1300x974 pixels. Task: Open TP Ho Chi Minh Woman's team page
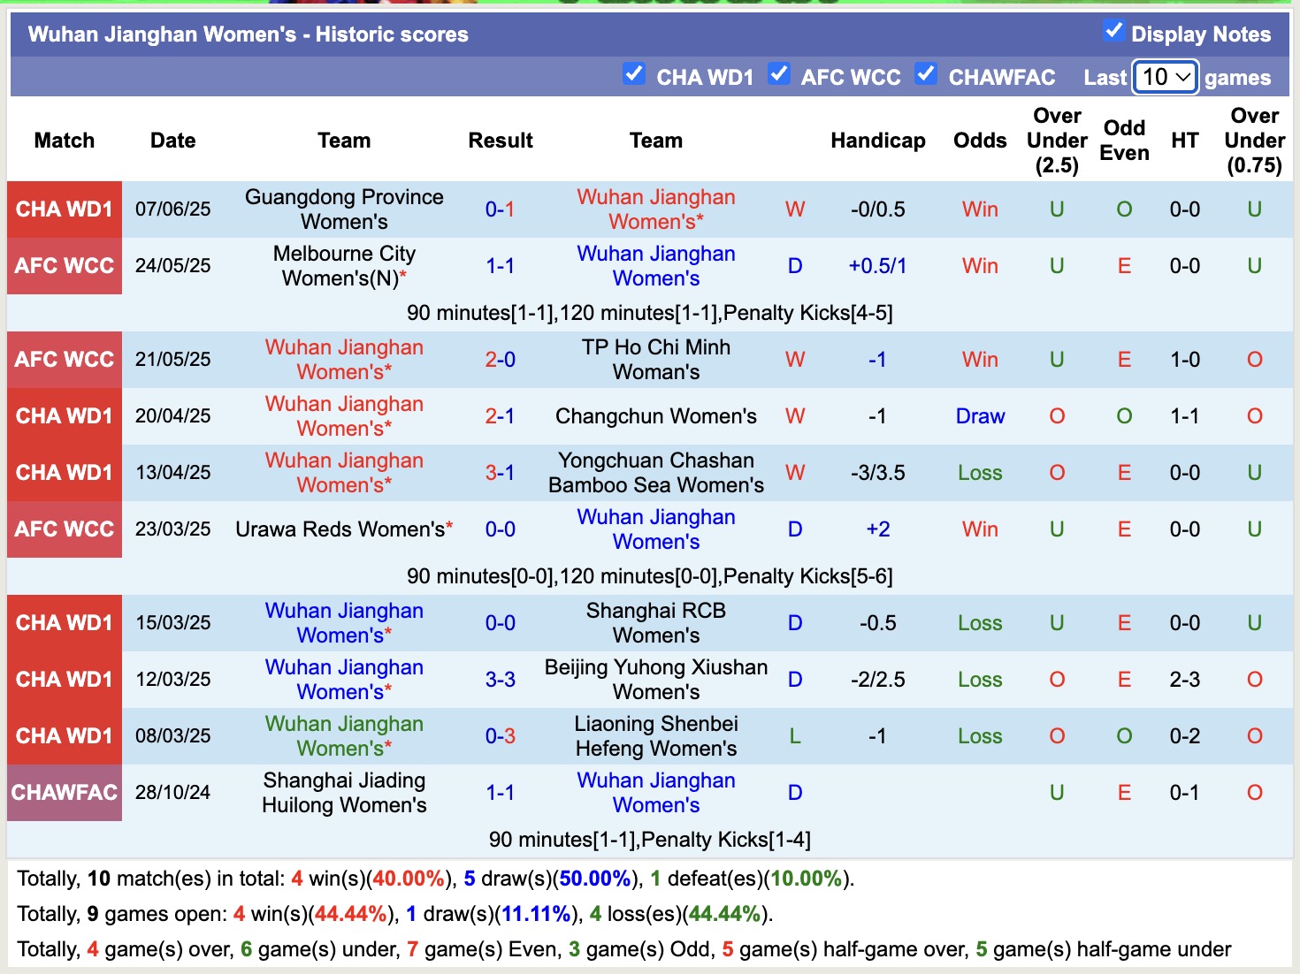coord(655,360)
